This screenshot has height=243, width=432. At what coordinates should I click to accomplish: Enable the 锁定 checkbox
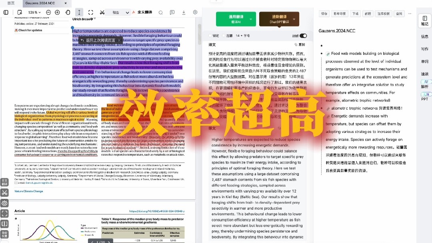click(210, 35)
